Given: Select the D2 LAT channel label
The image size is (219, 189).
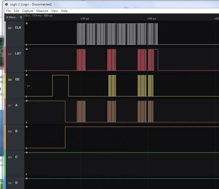Looking at the screenshot, I should pyautogui.click(x=15, y=54).
